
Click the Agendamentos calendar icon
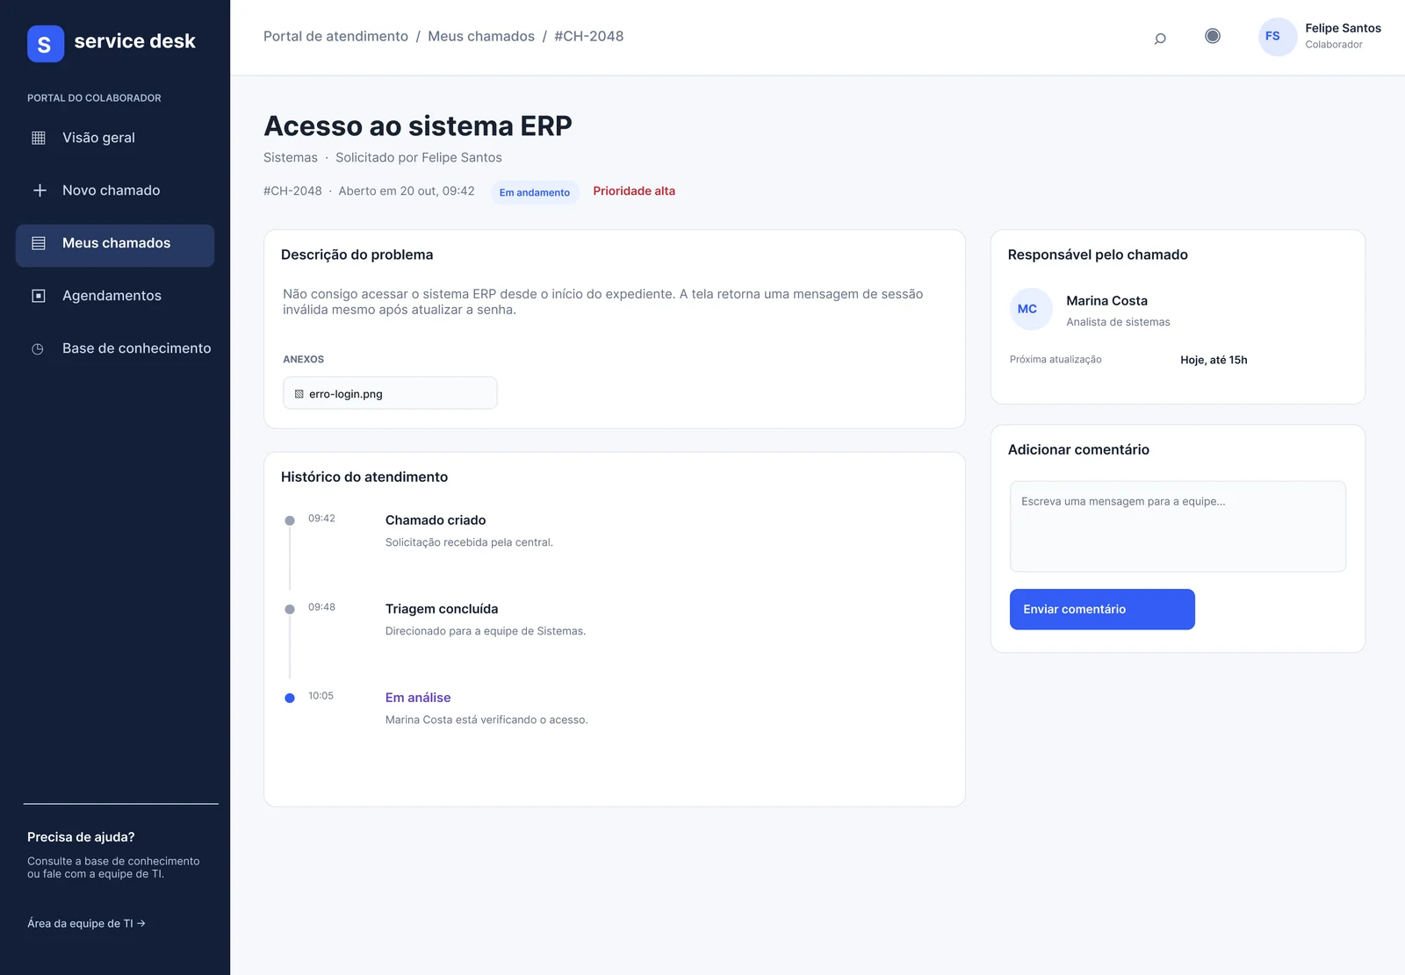pyautogui.click(x=39, y=296)
